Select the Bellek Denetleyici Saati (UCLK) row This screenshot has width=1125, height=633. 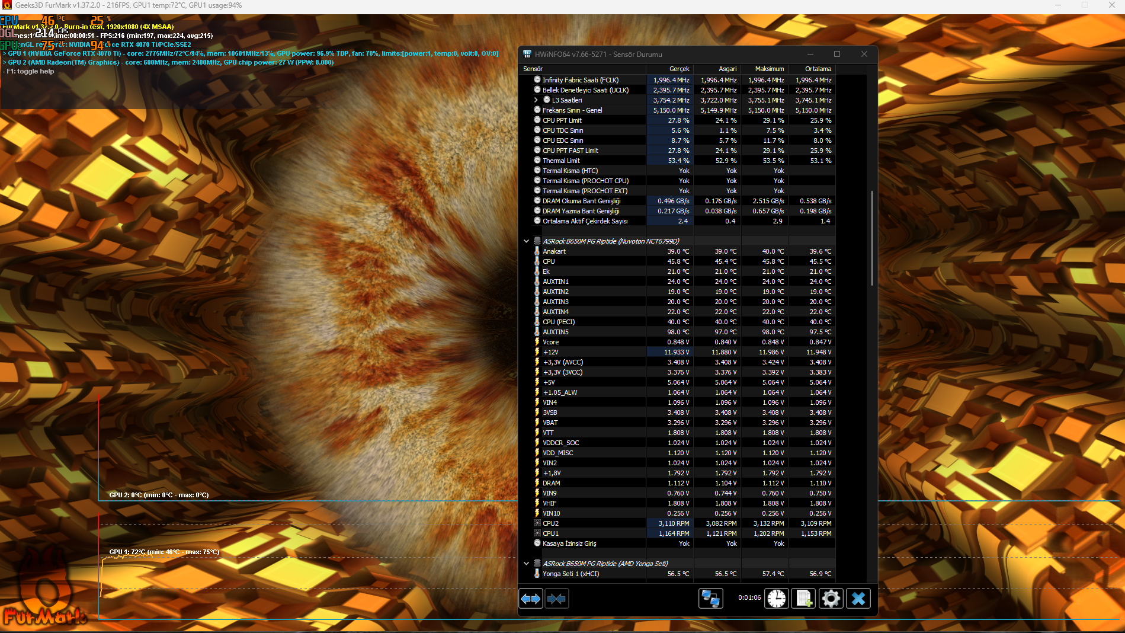pyautogui.click(x=677, y=90)
